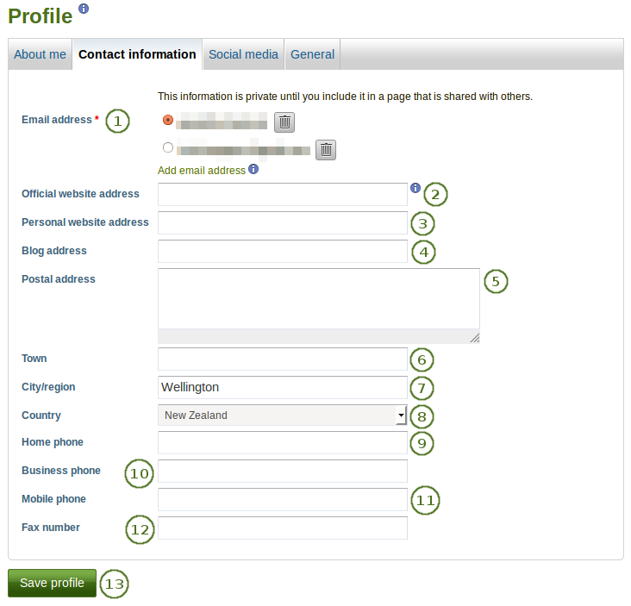The width and height of the screenshot is (631, 606).
Task: Click the Official website address input
Action: coord(282,194)
